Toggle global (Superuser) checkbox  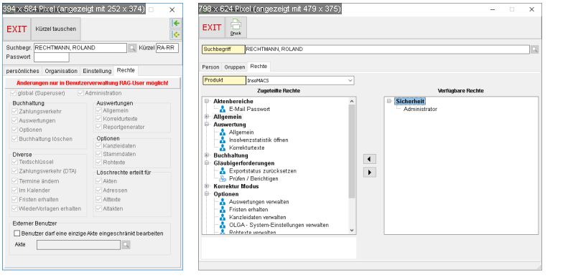click(x=14, y=93)
